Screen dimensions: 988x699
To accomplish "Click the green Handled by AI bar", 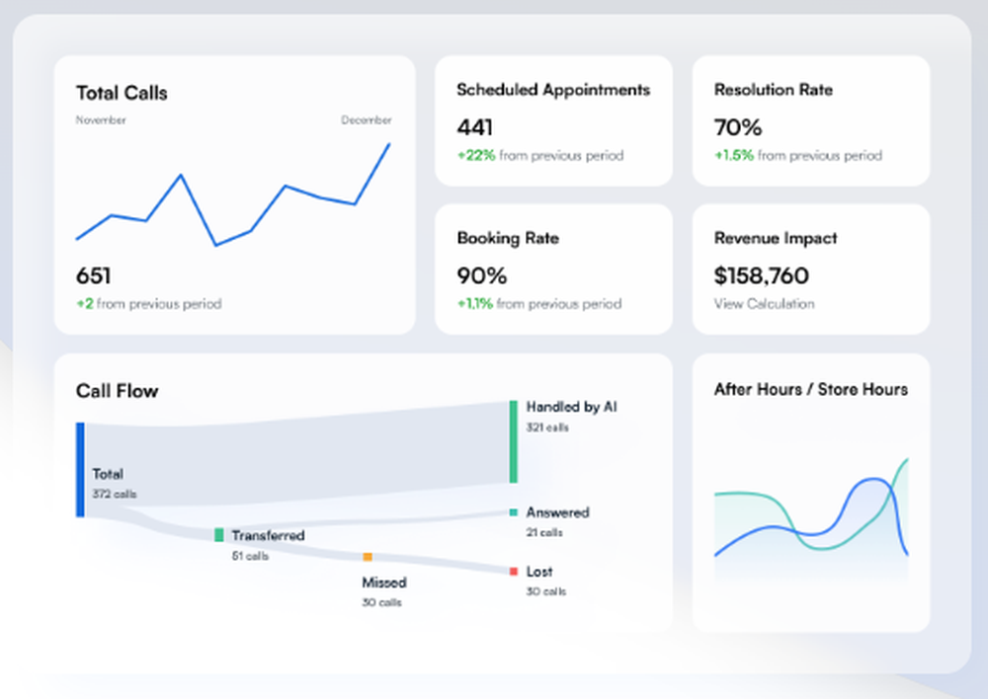I will [x=514, y=441].
